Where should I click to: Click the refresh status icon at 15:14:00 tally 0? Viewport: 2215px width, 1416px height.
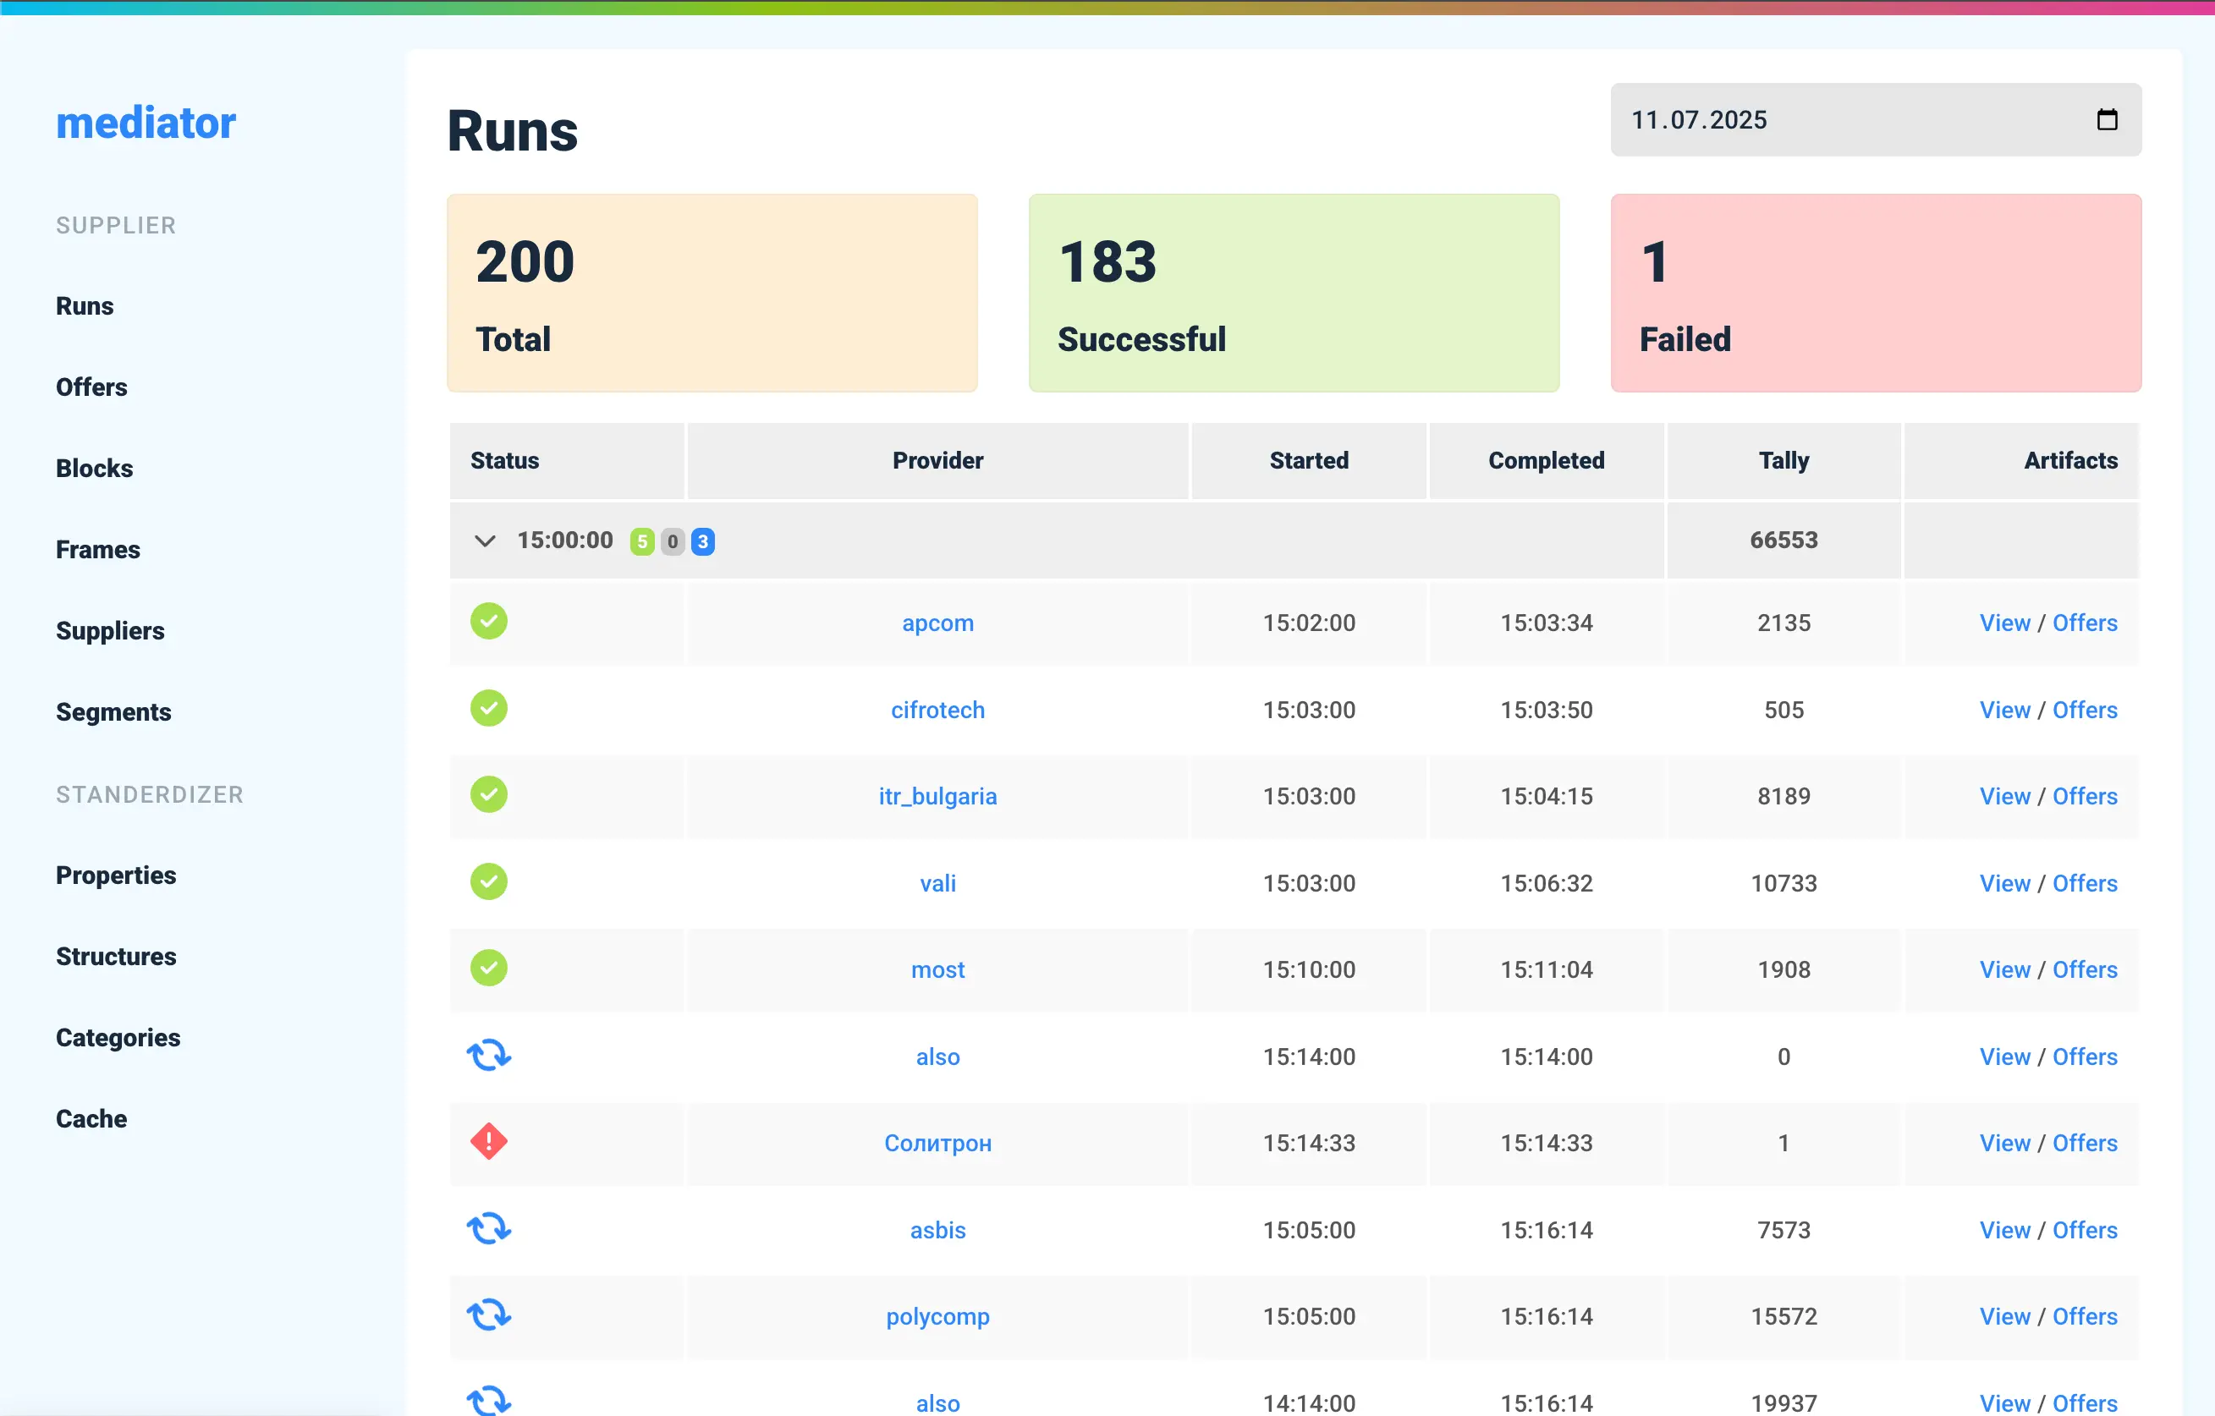[488, 1056]
